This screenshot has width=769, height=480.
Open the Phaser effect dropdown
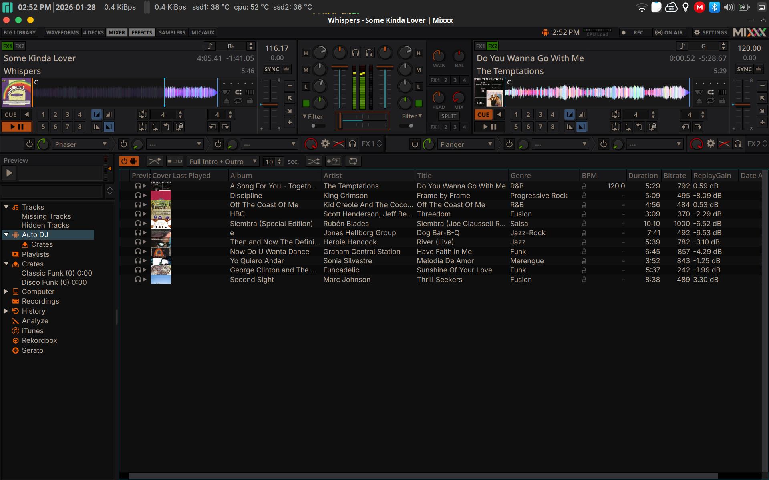click(x=80, y=144)
